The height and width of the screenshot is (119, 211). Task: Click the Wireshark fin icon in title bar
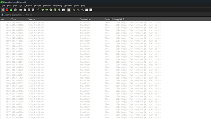pyautogui.click(x=1, y=2)
